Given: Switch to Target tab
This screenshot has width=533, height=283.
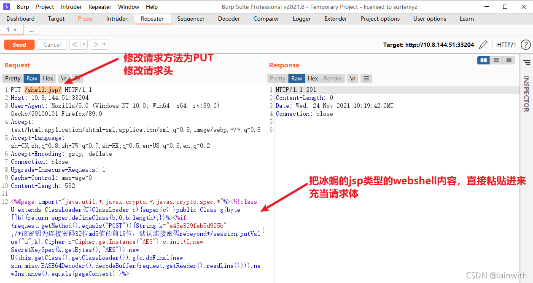Looking at the screenshot, I should (x=56, y=19).
